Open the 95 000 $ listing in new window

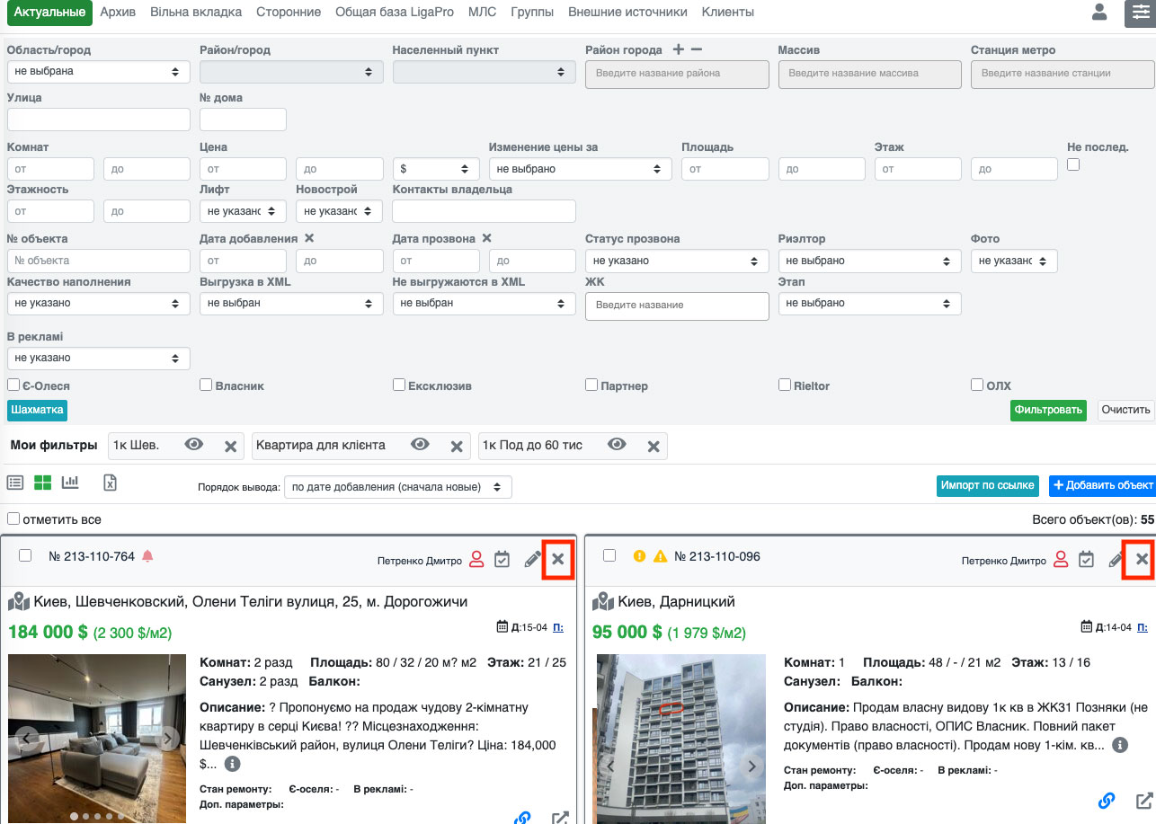1144,801
